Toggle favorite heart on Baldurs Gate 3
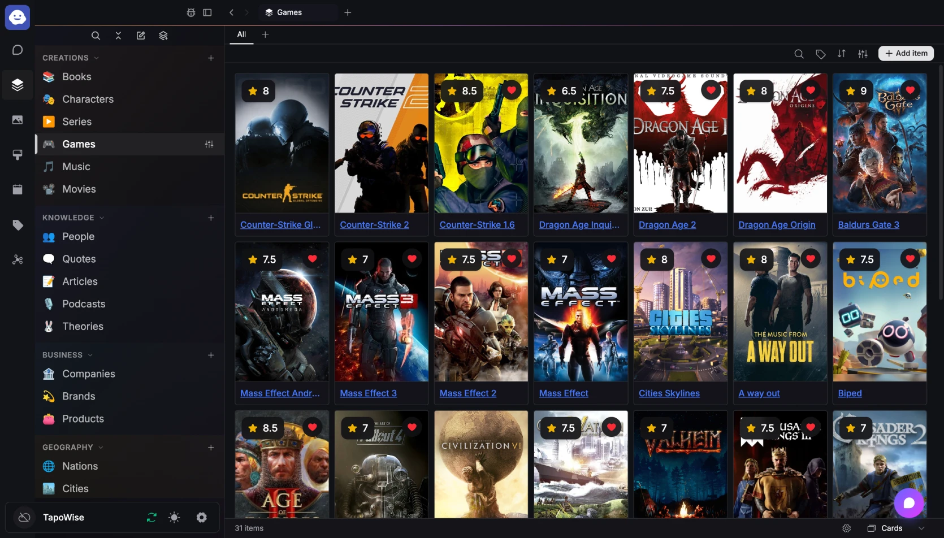The height and width of the screenshot is (538, 944). [x=910, y=90]
